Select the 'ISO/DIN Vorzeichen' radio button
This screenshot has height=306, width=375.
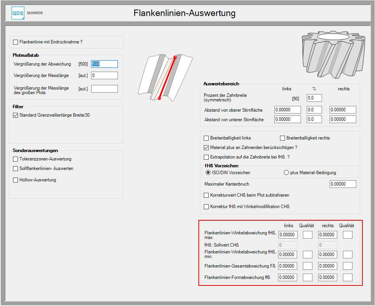click(x=208, y=173)
